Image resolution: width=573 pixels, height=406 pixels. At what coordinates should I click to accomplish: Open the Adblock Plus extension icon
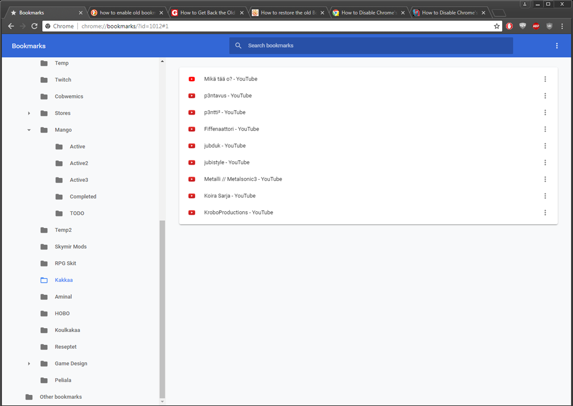[536, 26]
